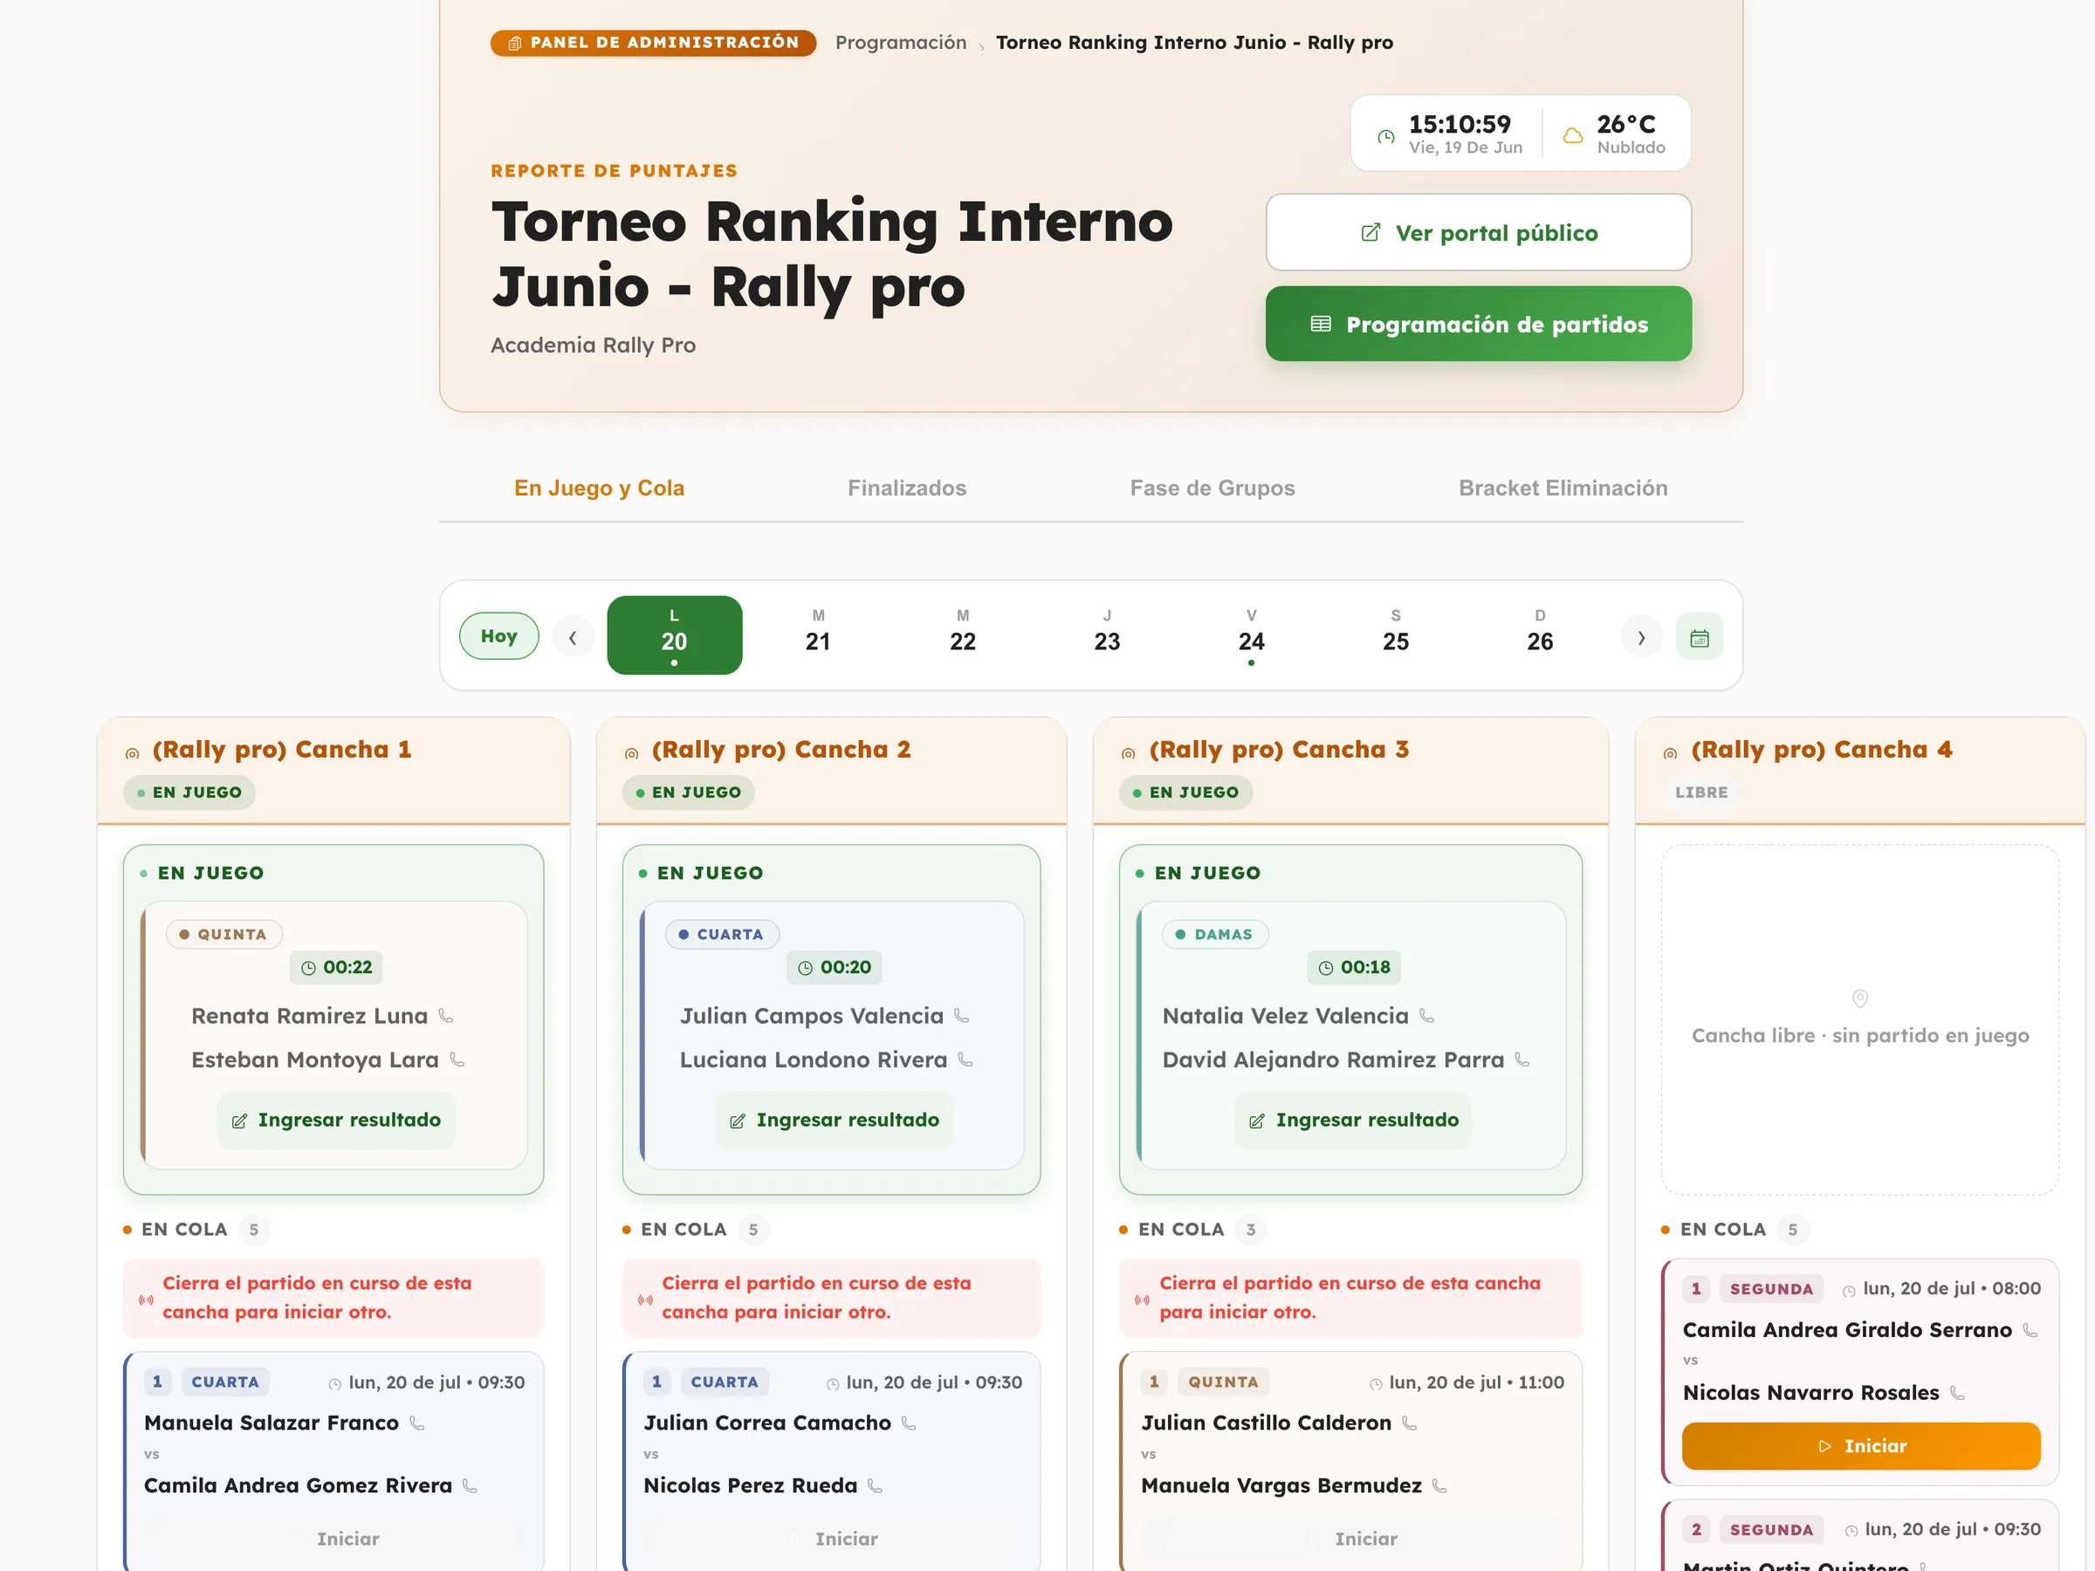Enter result for Julian Campos Valencia match
Viewport: 2095px width, 1571px height.
click(x=835, y=1121)
